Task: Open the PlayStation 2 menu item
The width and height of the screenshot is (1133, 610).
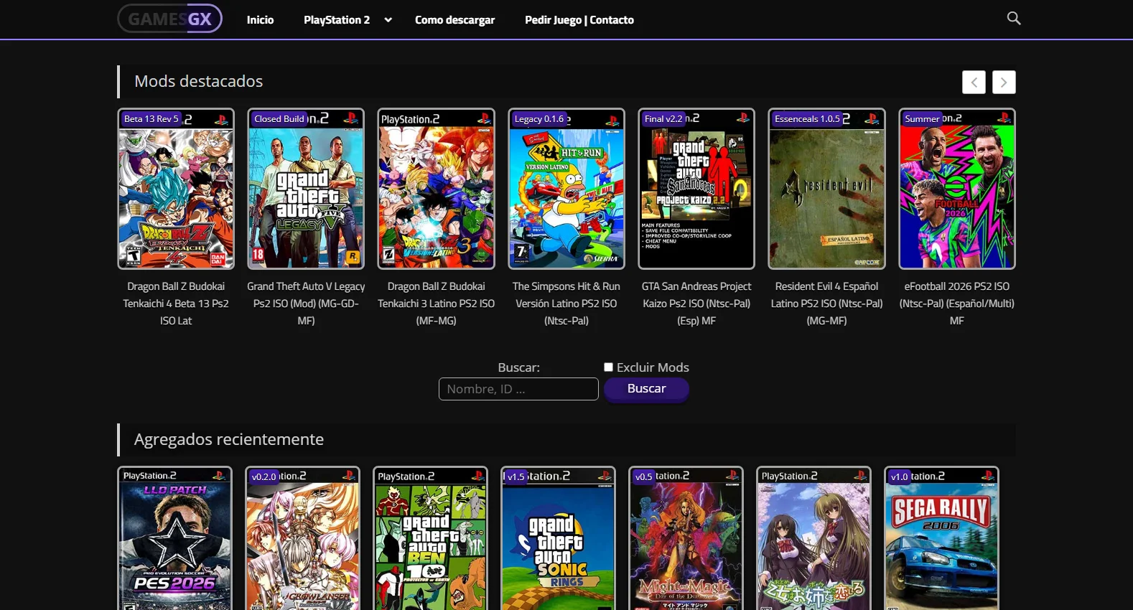Action: pos(337,20)
